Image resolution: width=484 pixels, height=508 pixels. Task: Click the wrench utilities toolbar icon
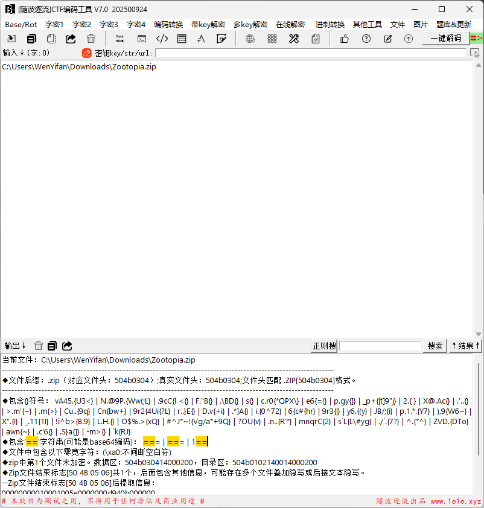293,38
